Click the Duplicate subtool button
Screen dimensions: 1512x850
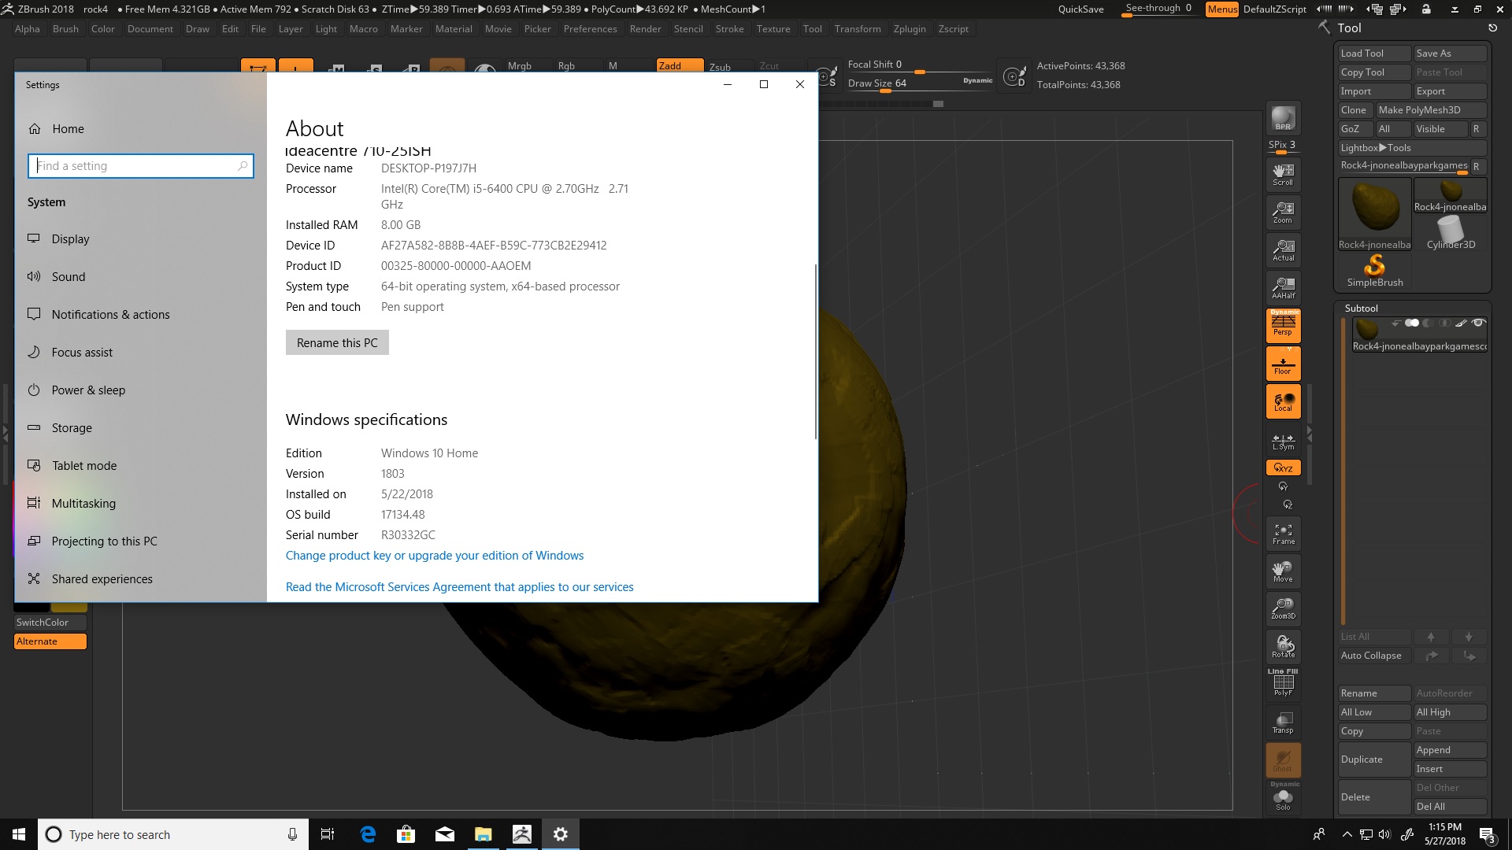pos(1374,759)
